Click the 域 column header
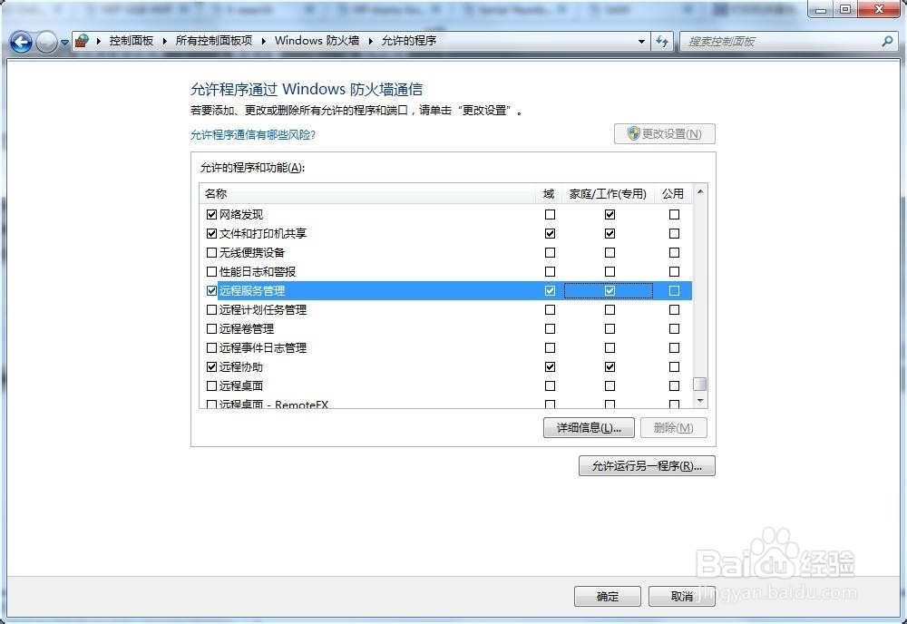Image resolution: width=907 pixels, height=624 pixels. [549, 194]
